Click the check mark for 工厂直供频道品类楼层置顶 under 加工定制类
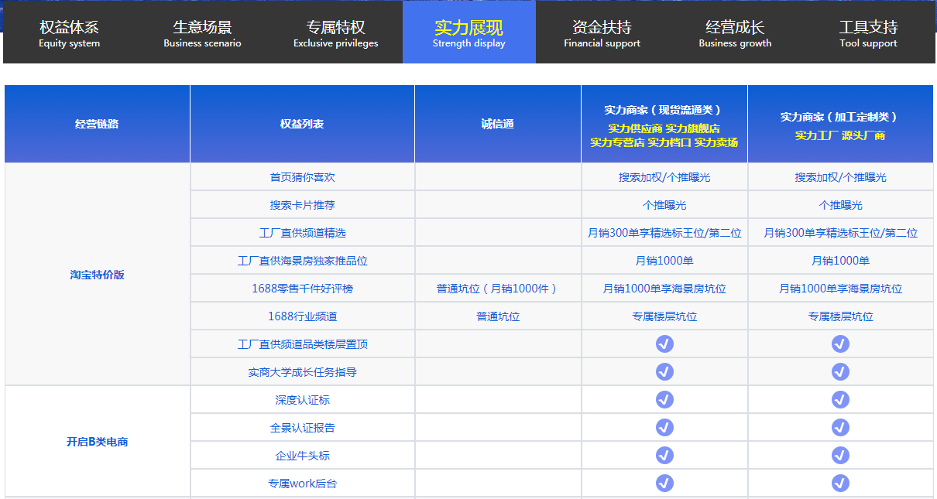This screenshot has width=937, height=499. pos(840,343)
